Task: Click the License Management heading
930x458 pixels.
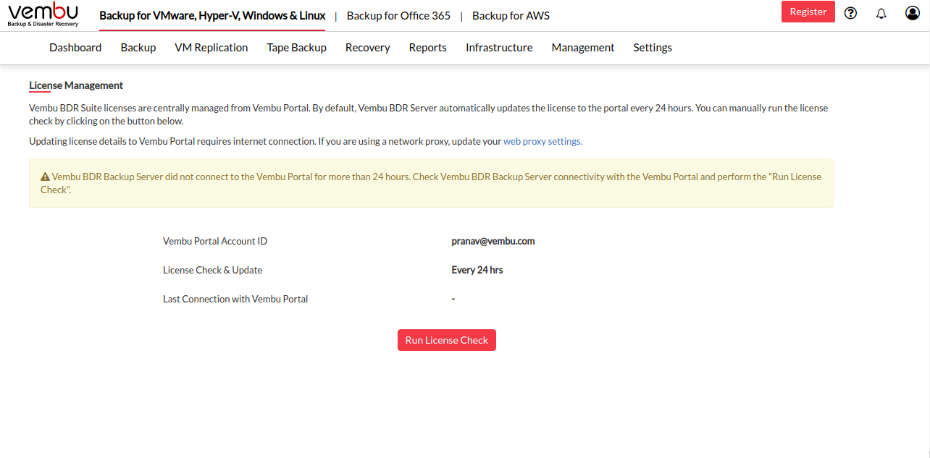Action: (76, 85)
